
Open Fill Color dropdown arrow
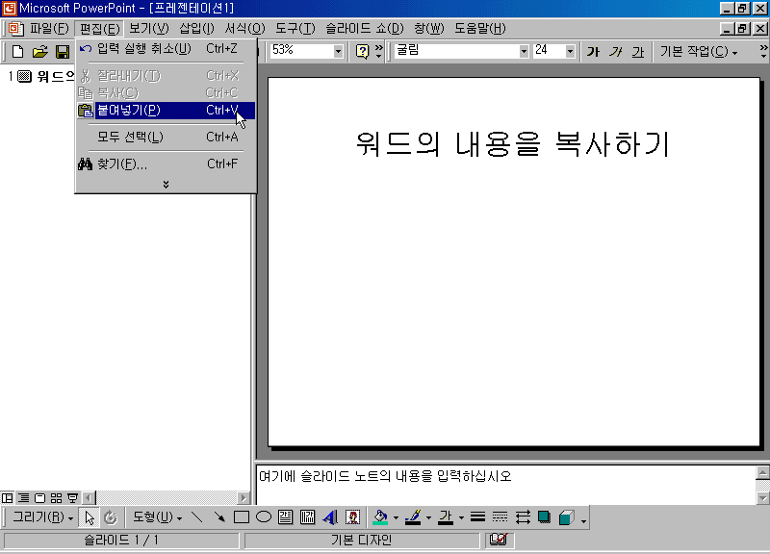(x=396, y=517)
